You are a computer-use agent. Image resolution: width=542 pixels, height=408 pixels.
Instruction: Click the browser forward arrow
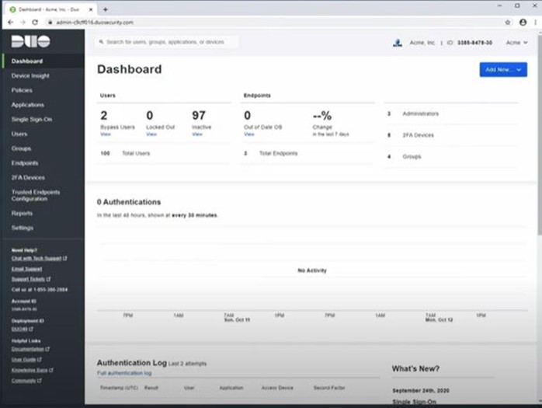23,22
